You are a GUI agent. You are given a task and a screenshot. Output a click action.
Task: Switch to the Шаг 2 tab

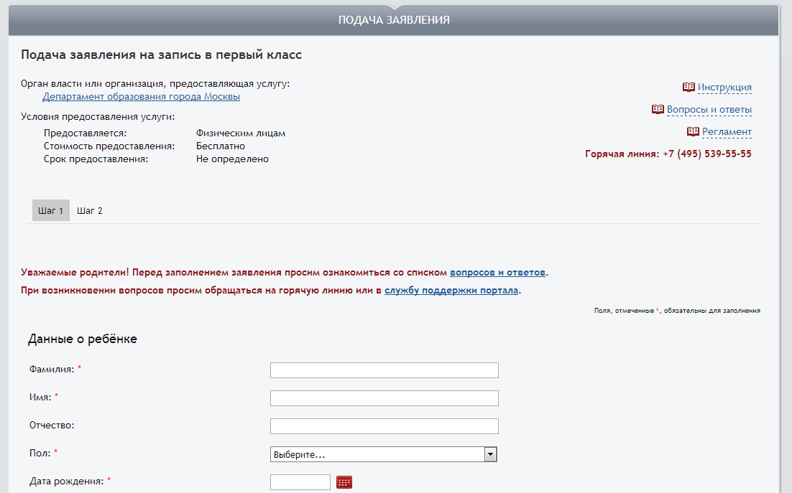point(90,211)
